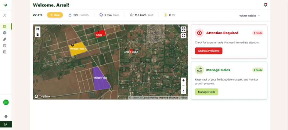288x130 pixels.
Task: Open the Wheat Field B dropdown
Action: pyautogui.click(x=250, y=16)
